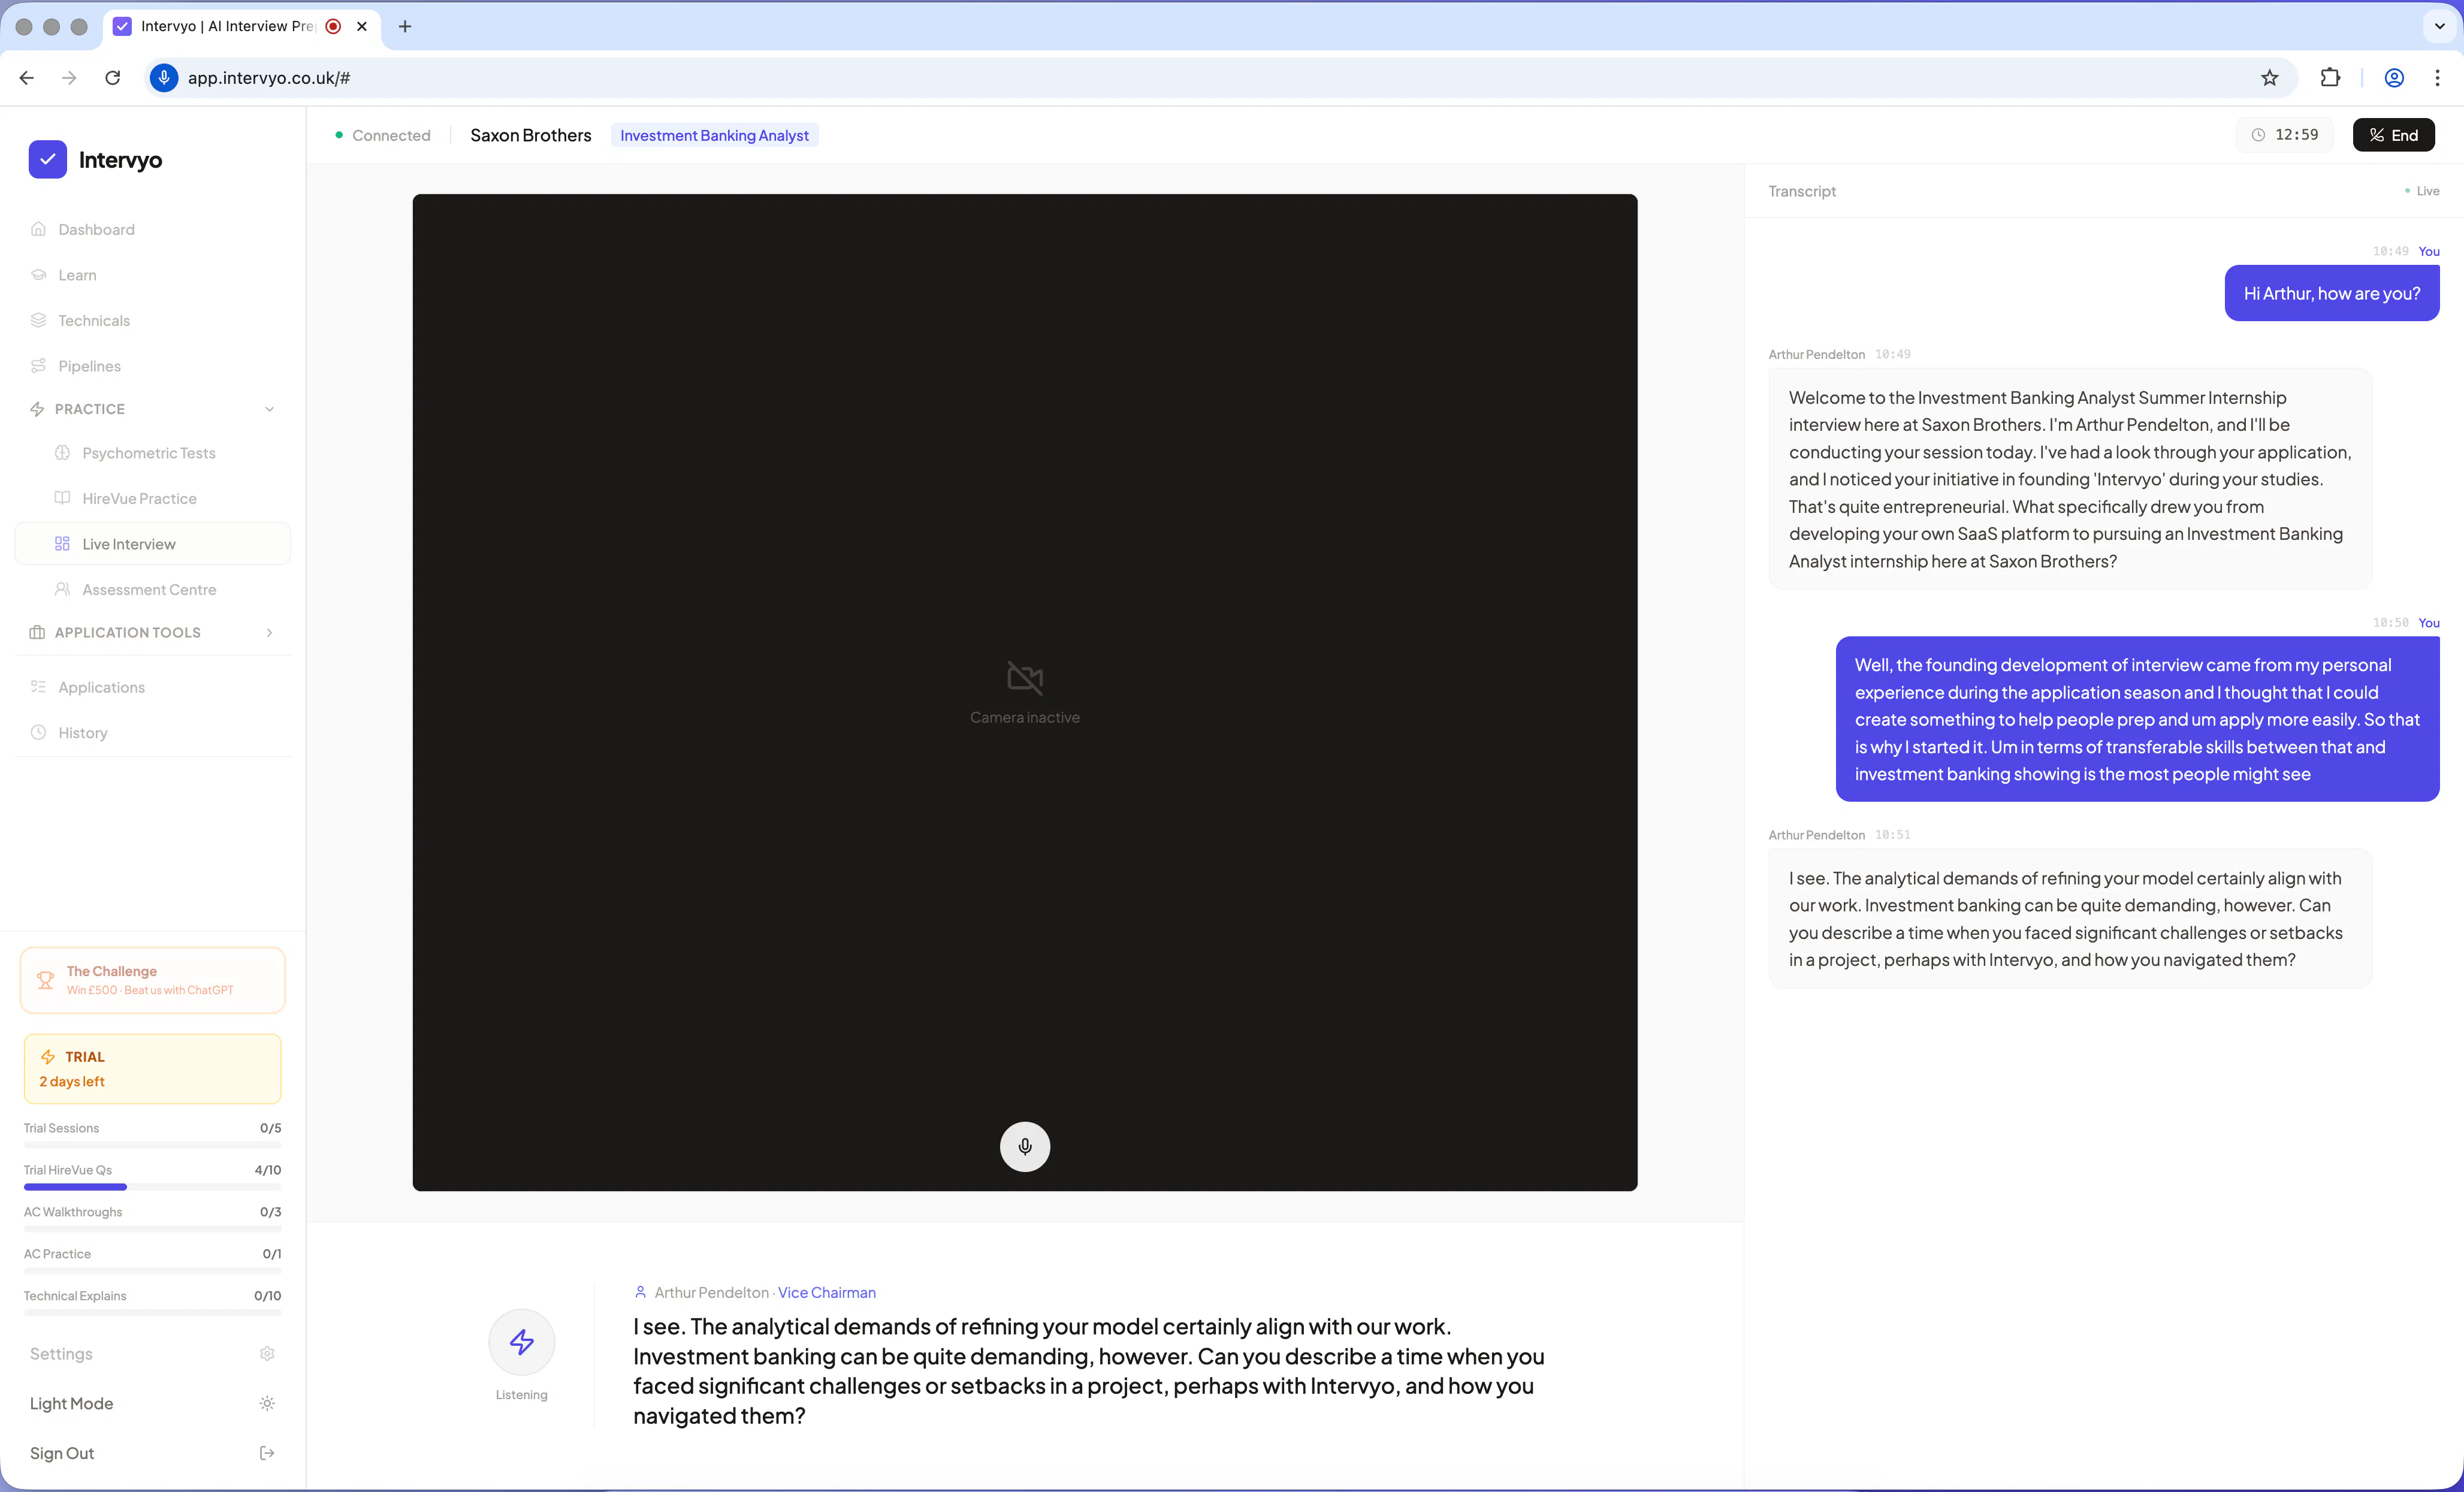The image size is (2464, 1492).
Task: Click the Saxon Brothers company name
Action: point(531,135)
